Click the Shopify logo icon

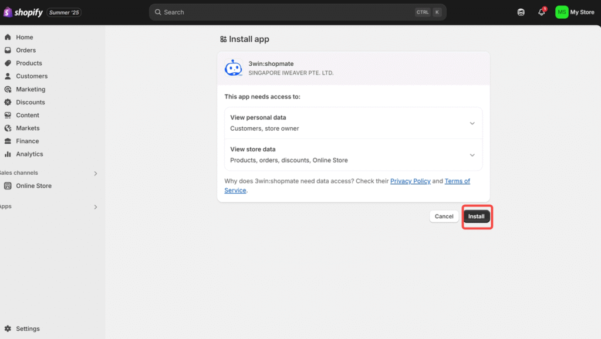[x=8, y=12]
